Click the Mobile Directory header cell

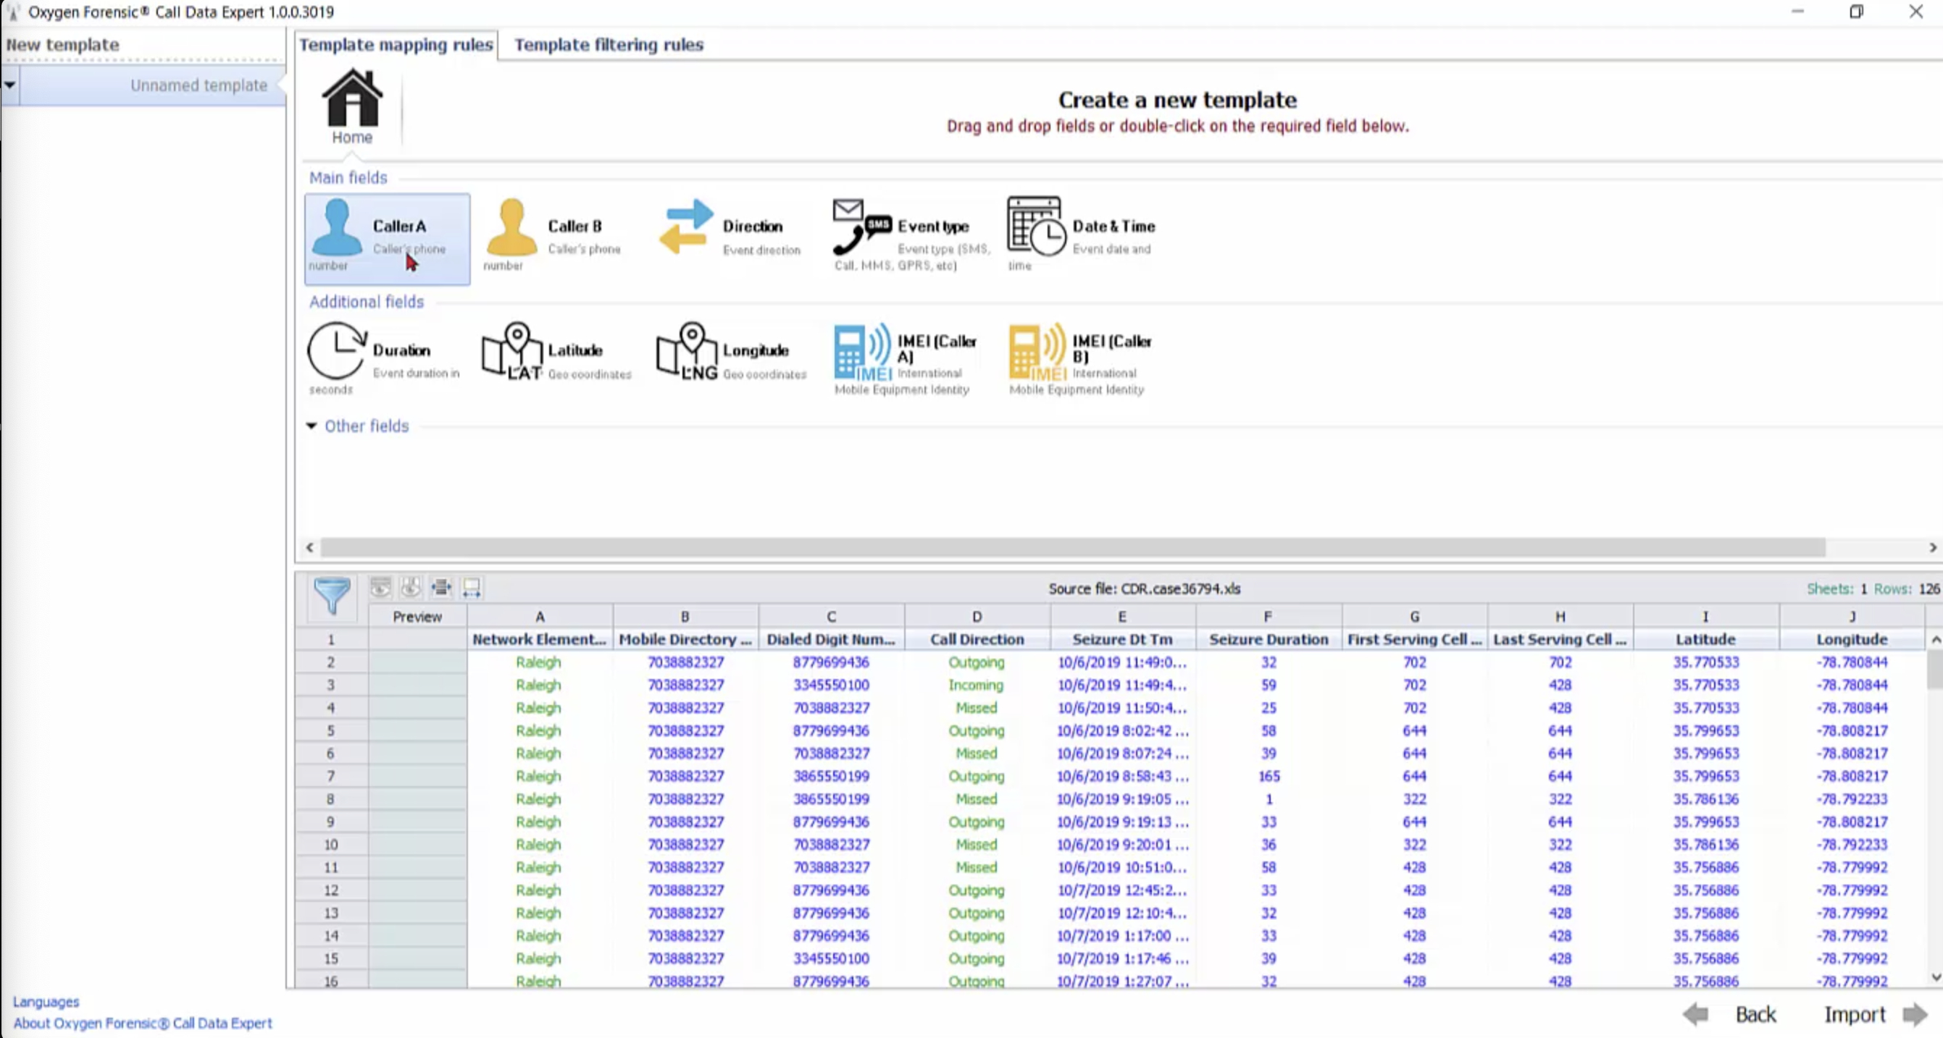[685, 639]
